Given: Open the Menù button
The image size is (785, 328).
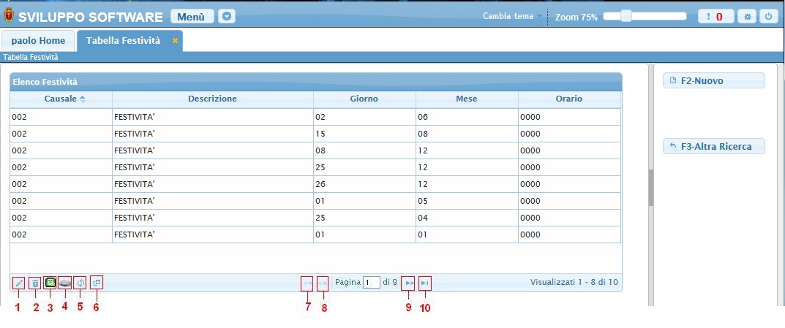Looking at the screenshot, I should [192, 16].
